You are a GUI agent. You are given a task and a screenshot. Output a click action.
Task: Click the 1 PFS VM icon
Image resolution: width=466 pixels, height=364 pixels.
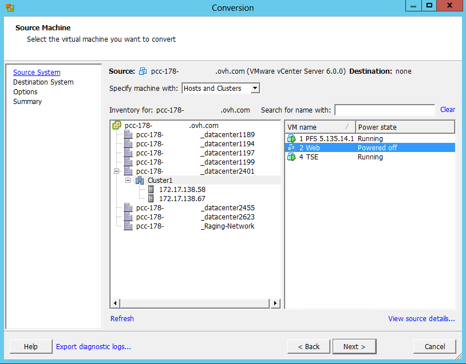click(x=291, y=139)
